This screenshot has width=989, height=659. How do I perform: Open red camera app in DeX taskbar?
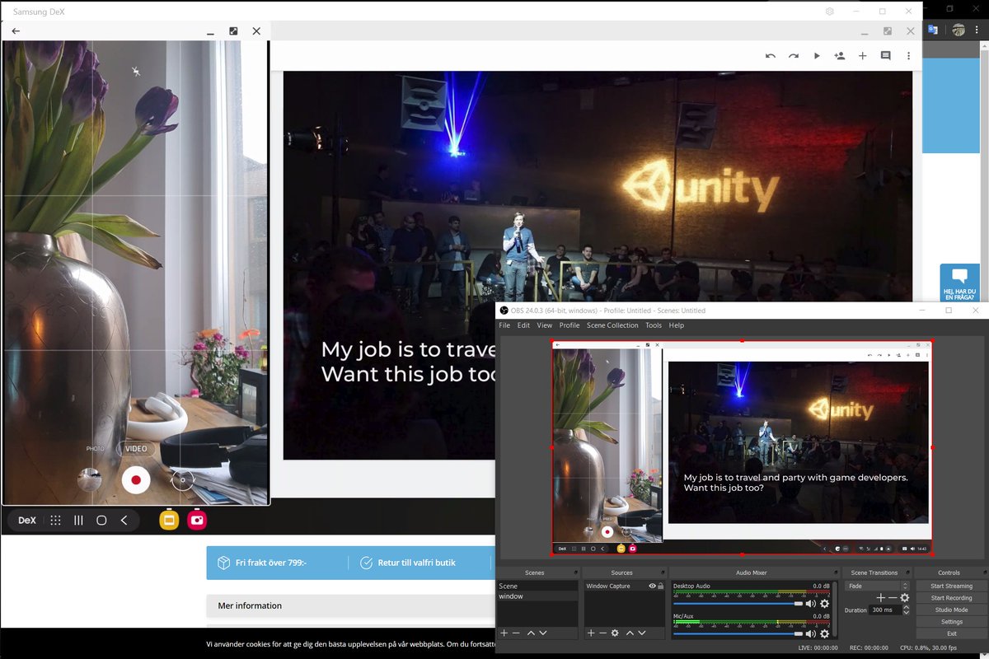pyautogui.click(x=197, y=520)
